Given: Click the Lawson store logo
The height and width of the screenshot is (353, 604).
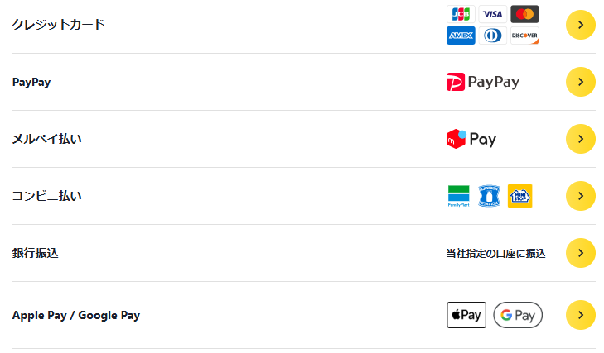Looking at the screenshot, I should (x=490, y=196).
